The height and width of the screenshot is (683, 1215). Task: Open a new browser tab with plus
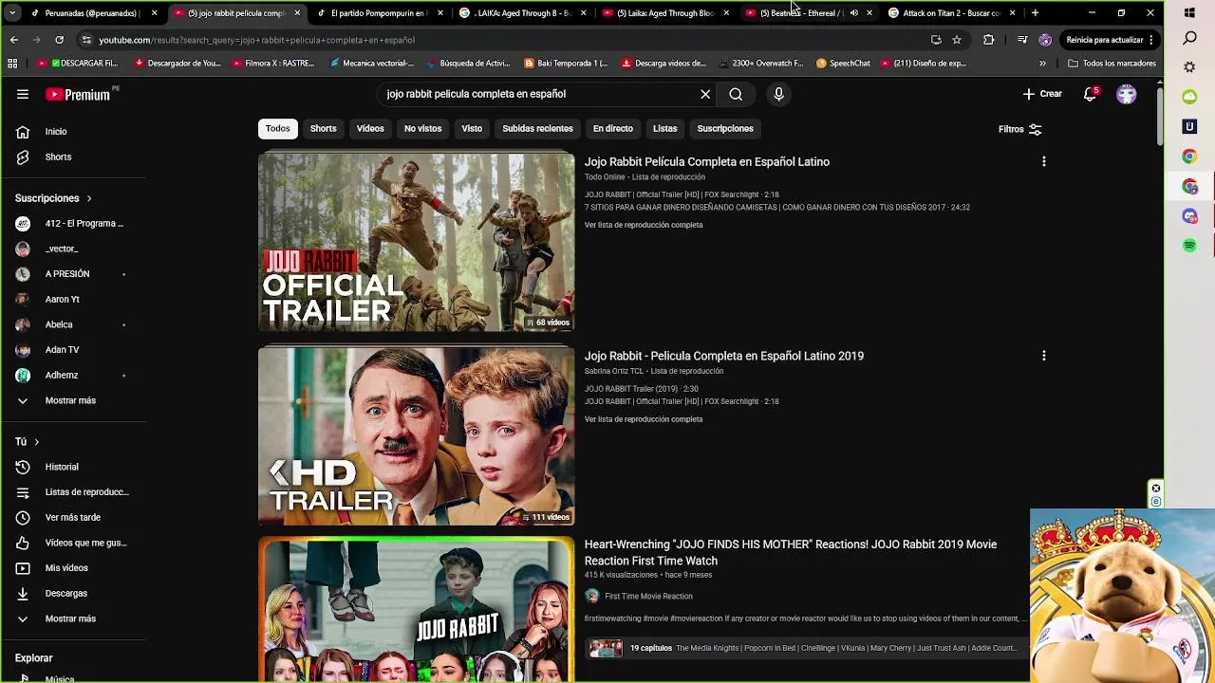1035,13
